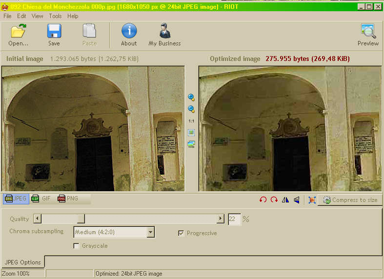The height and width of the screenshot is (279, 384).
Task: Set zoom to 1:1 actual size
Action: (x=191, y=121)
